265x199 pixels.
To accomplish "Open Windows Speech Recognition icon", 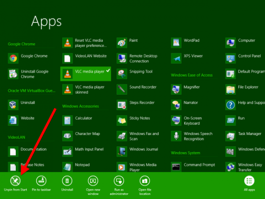I will point(176,136).
